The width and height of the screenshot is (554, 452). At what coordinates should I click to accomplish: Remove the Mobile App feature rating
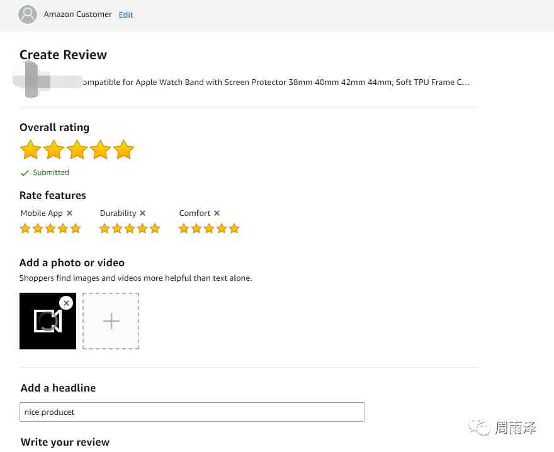pyautogui.click(x=70, y=213)
